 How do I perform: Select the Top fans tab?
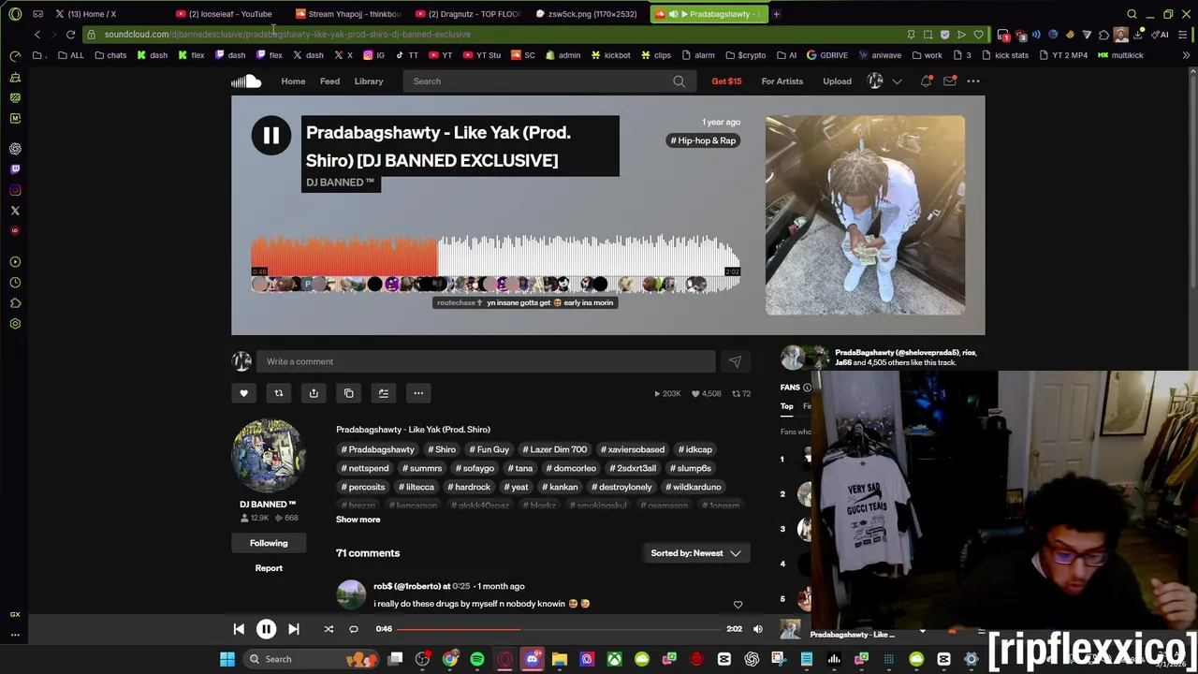point(787,406)
